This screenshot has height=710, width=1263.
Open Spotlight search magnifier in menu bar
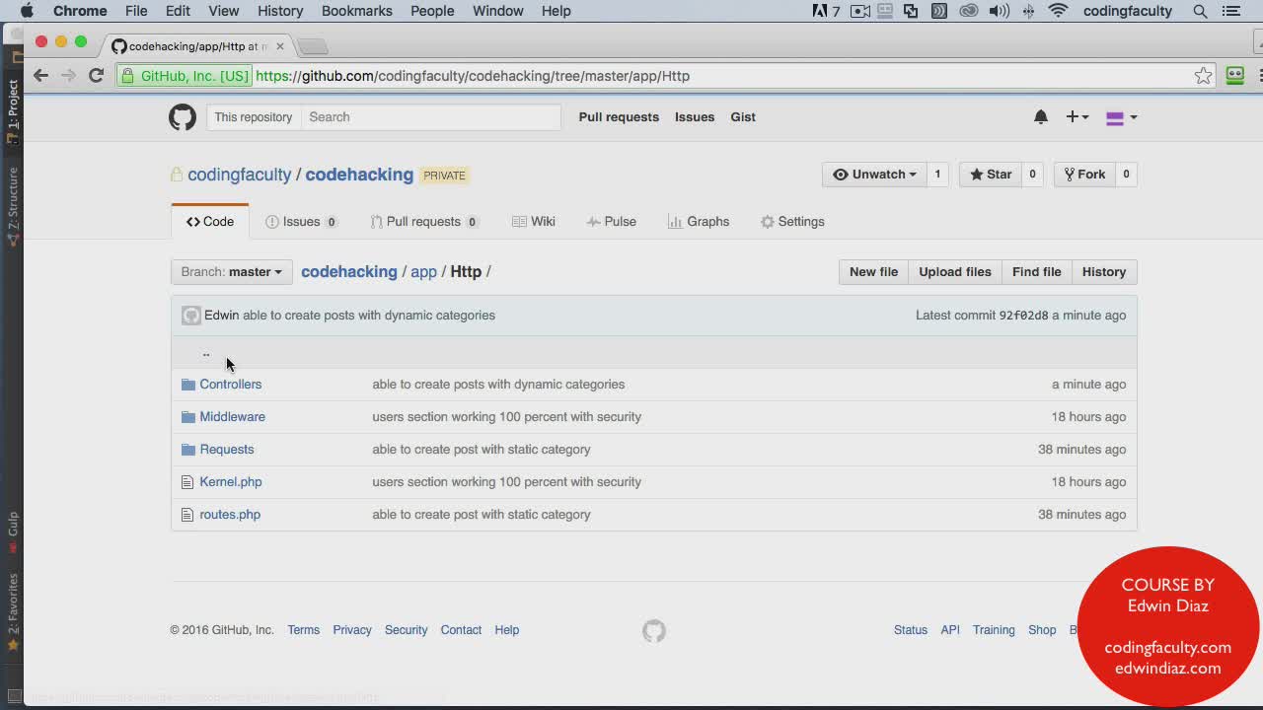[x=1200, y=11]
